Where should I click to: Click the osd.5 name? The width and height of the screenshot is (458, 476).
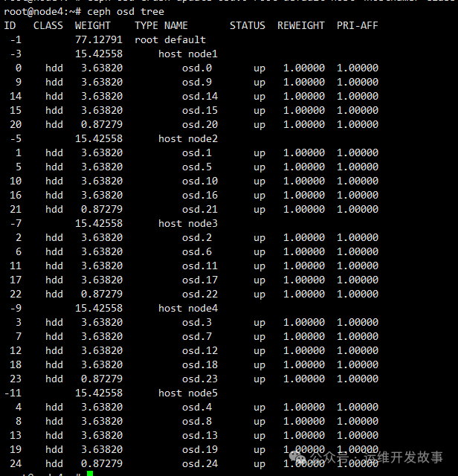(x=197, y=167)
